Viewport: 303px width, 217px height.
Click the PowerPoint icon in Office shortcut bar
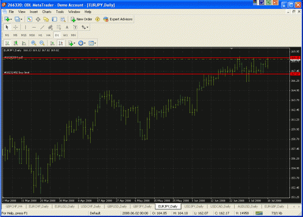[x=275, y=2]
